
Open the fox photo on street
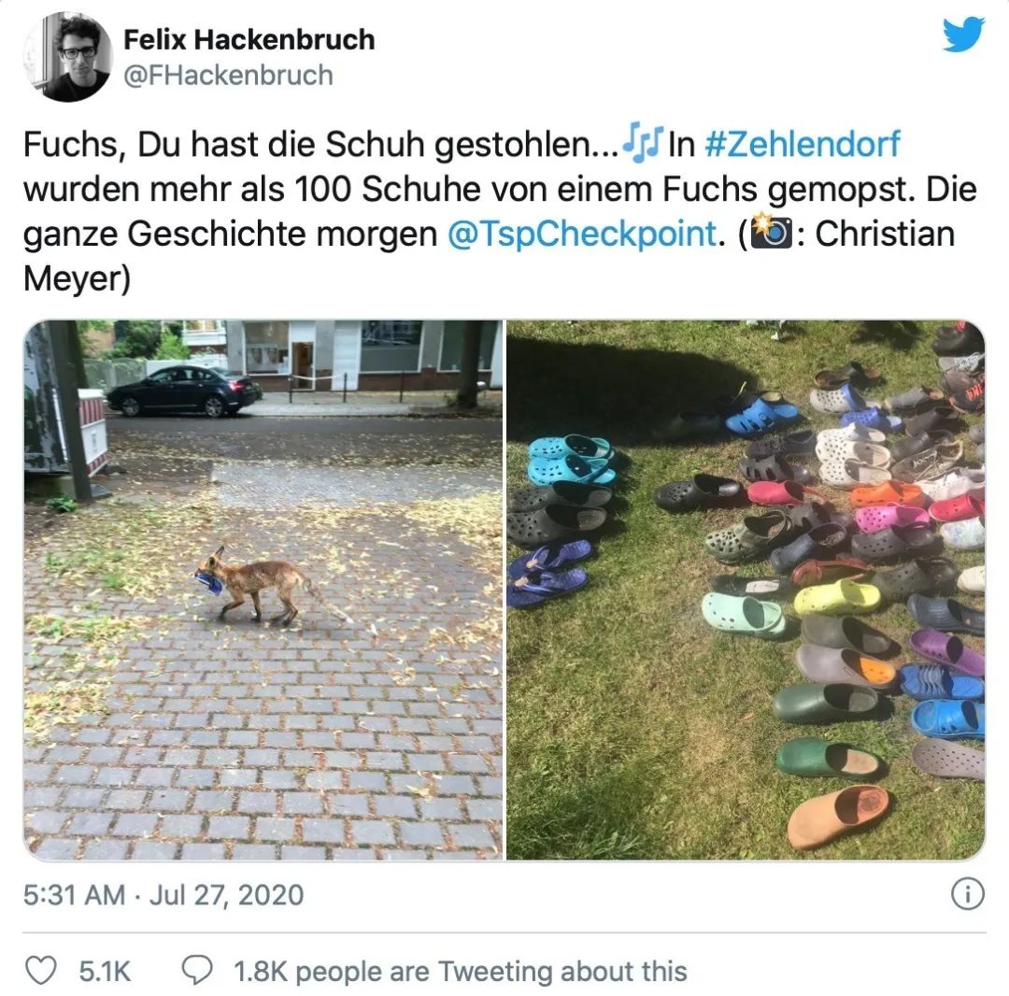263,590
